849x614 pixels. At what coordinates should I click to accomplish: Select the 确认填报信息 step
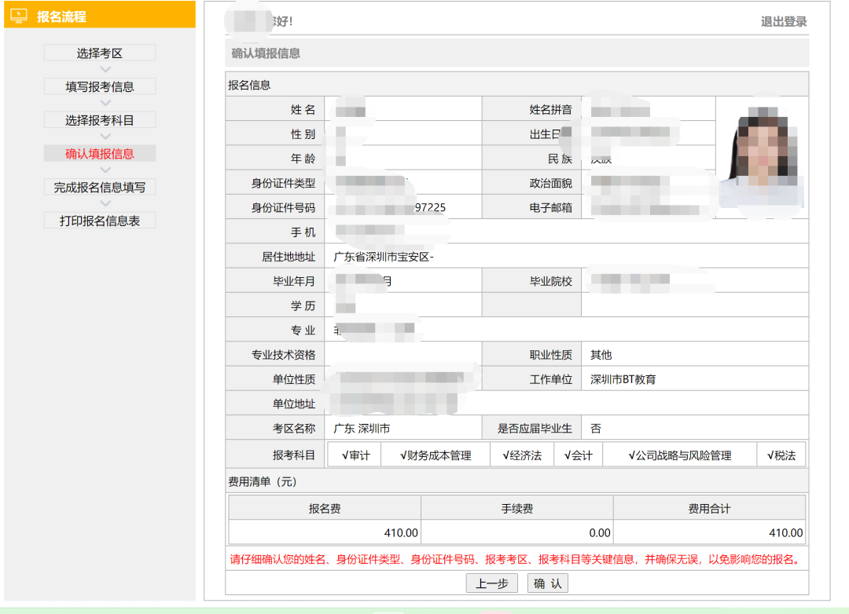click(100, 154)
